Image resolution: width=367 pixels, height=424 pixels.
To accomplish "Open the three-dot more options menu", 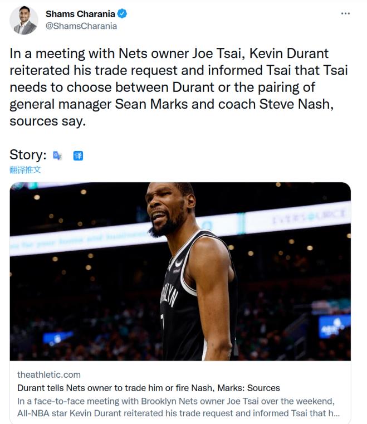I will point(345,13).
